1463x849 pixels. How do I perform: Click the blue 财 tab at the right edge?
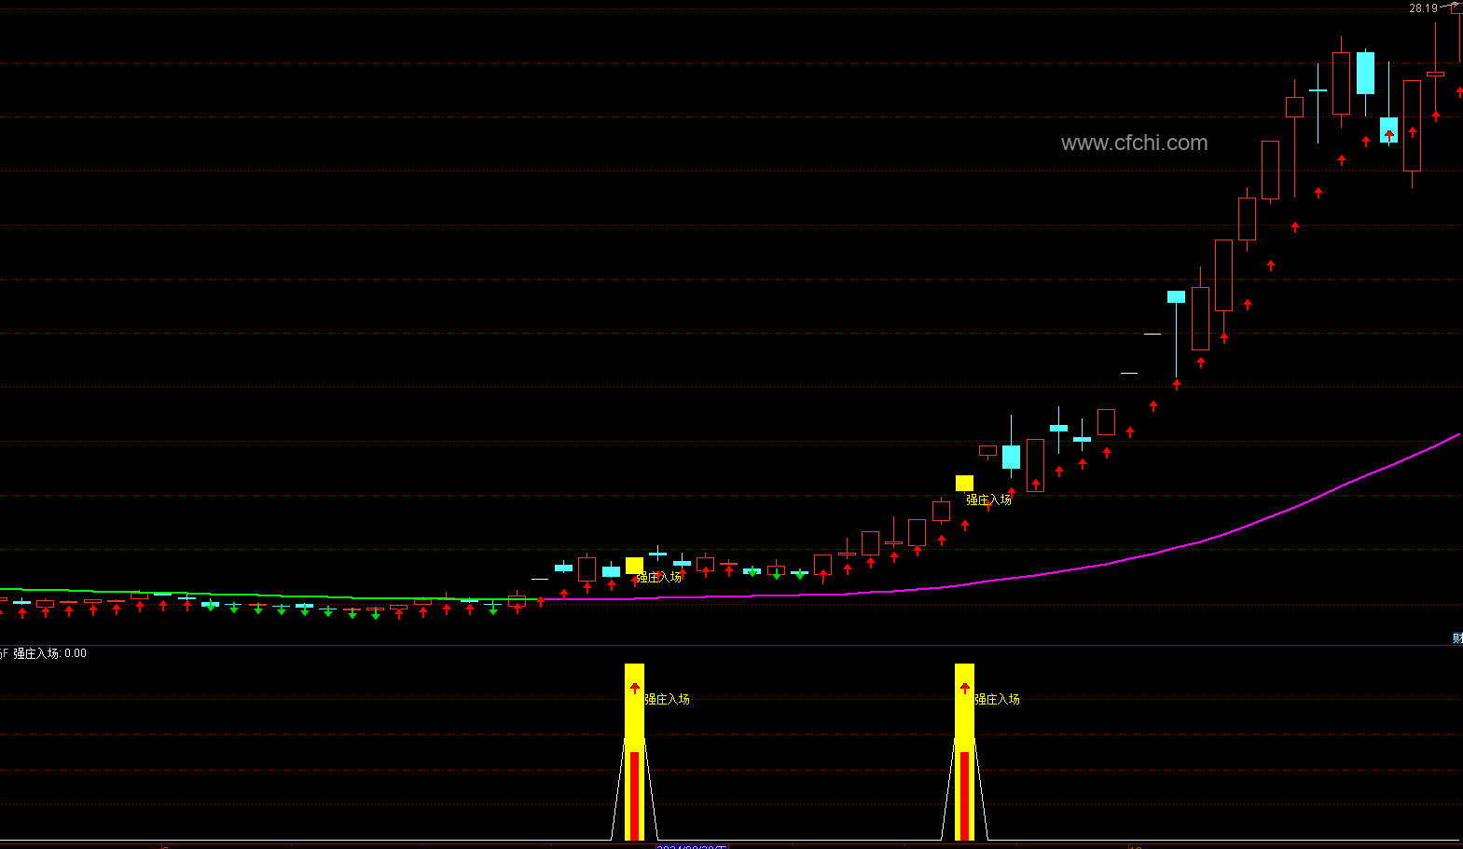(x=1457, y=638)
